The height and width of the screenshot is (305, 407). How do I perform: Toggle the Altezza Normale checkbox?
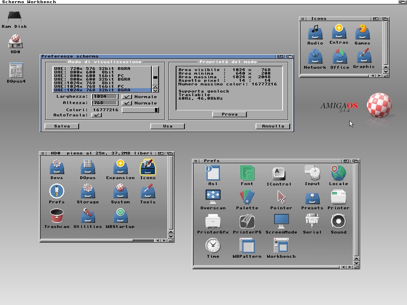click(x=127, y=103)
